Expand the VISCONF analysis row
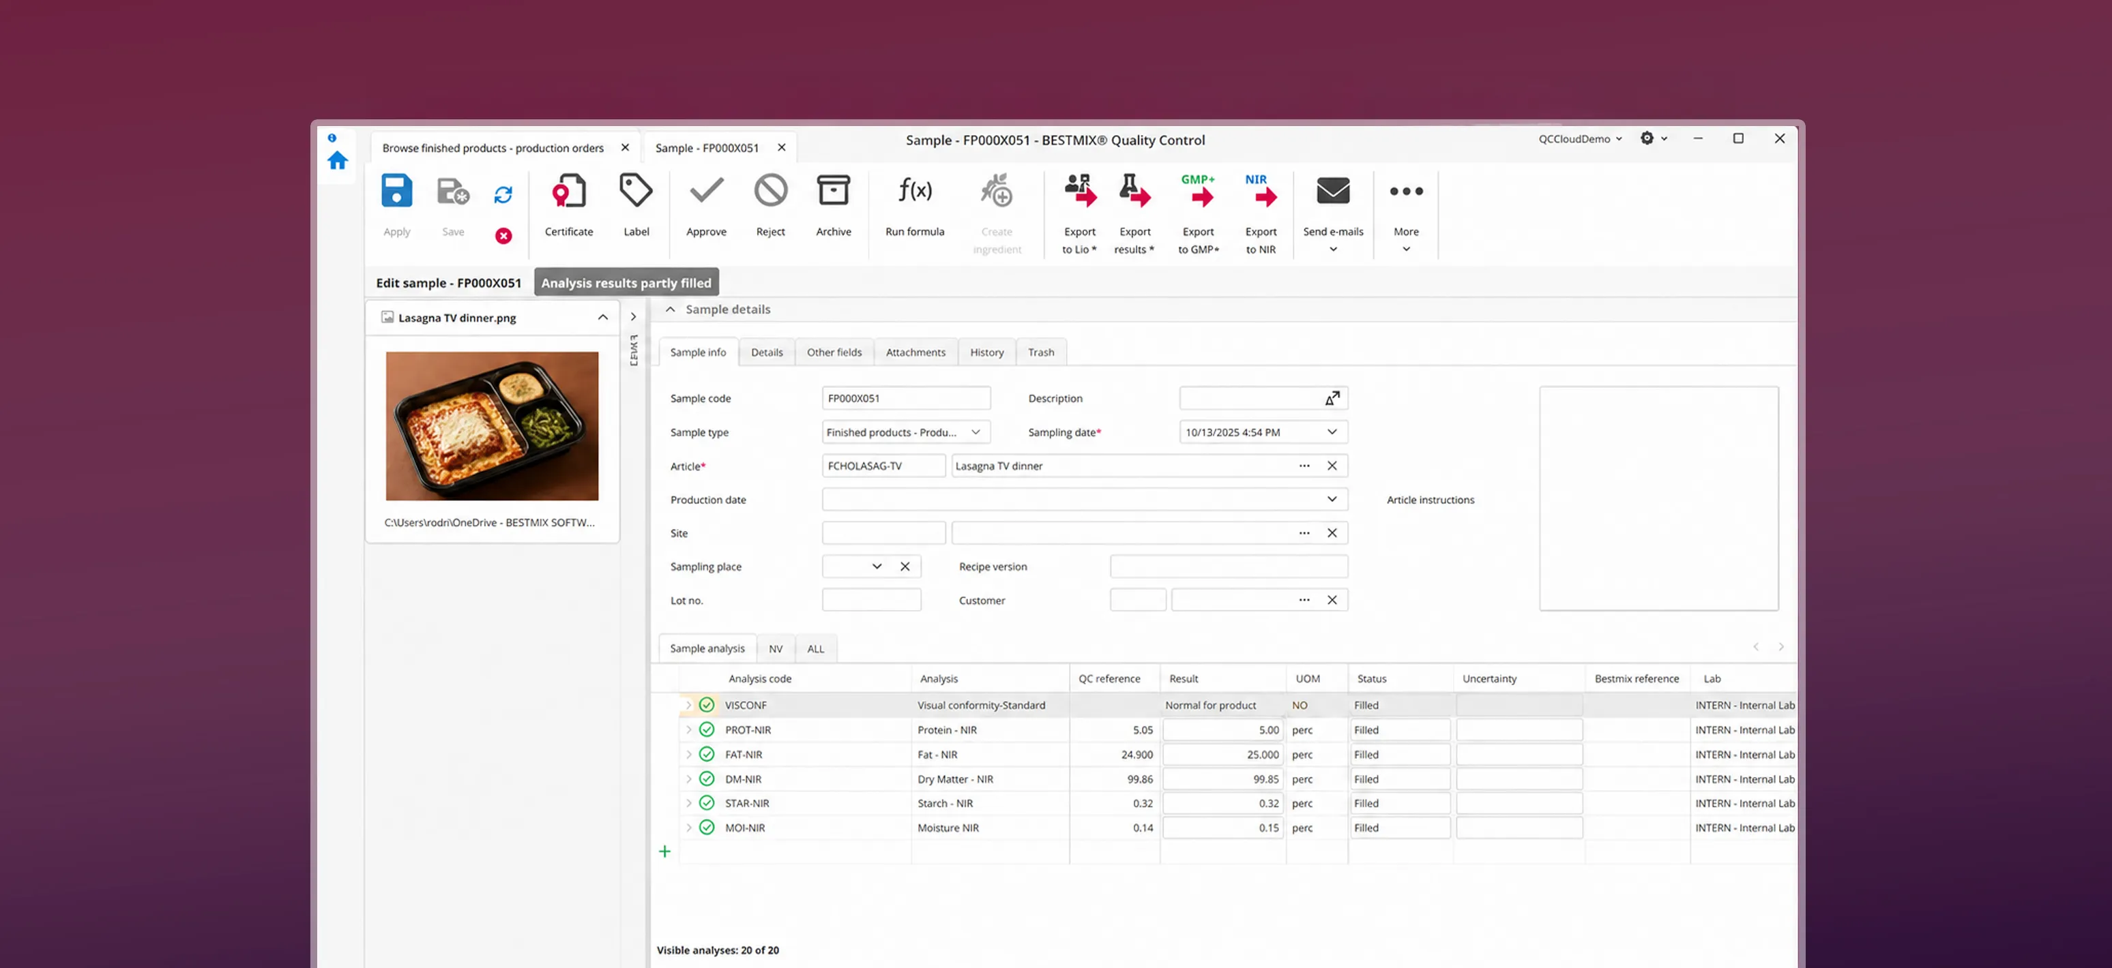This screenshot has width=2112, height=968. [x=689, y=705]
